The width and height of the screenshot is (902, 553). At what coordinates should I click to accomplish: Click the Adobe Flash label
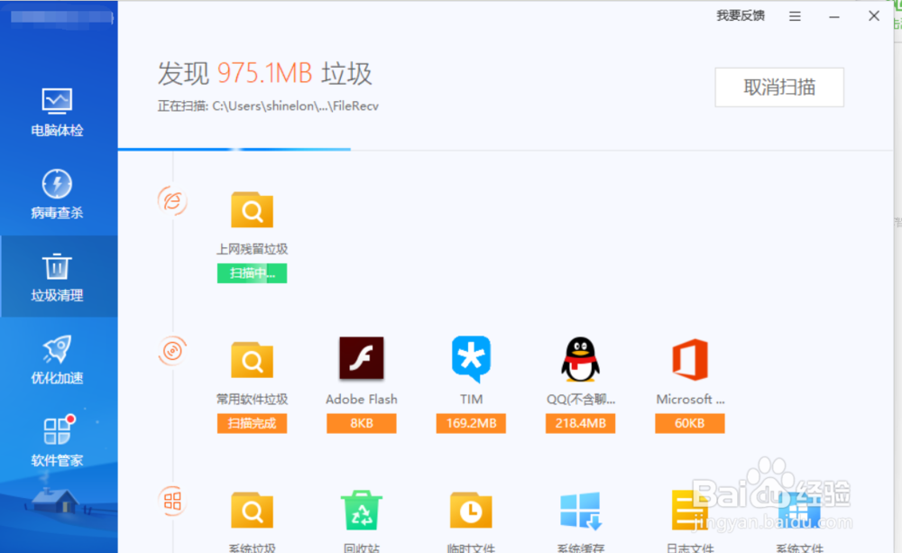point(362,400)
